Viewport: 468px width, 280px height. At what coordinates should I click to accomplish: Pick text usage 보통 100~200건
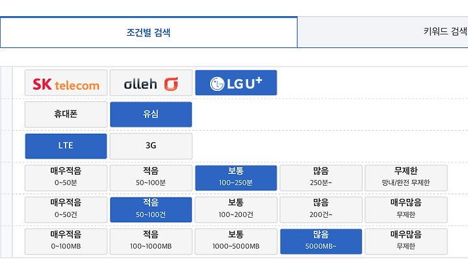pyautogui.click(x=236, y=210)
